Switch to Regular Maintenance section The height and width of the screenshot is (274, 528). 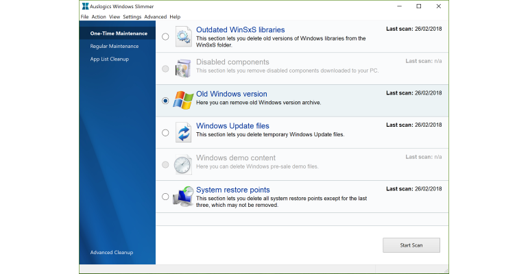[x=115, y=46]
